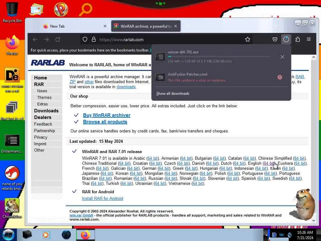Open News in sidebar menu
This screenshot has height=241, width=321.
[x=42, y=91]
